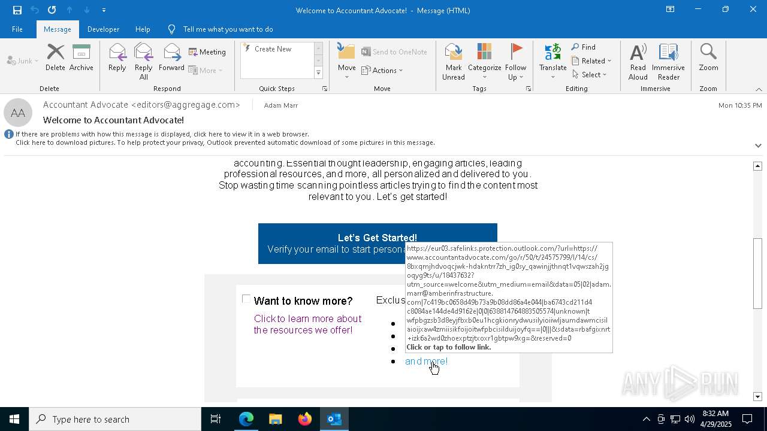Image resolution: width=767 pixels, height=431 pixels.
Task: Mark the message as Unread
Action: click(454, 62)
